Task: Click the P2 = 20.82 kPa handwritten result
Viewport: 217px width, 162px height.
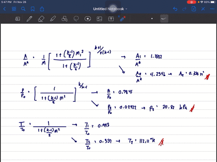Action: 168,108
